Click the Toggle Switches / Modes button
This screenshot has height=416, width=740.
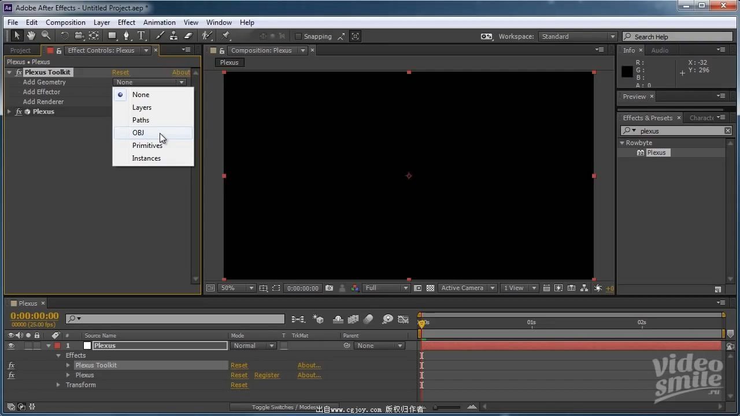point(283,407)
